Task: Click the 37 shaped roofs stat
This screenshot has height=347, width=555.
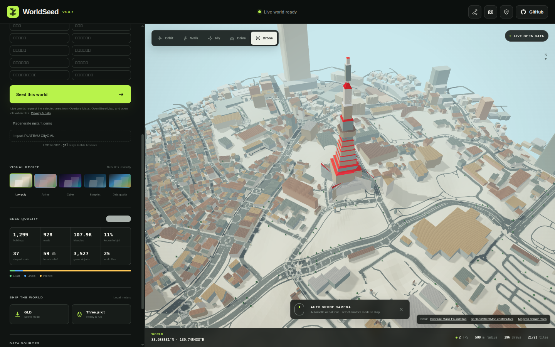Action: 25,256
